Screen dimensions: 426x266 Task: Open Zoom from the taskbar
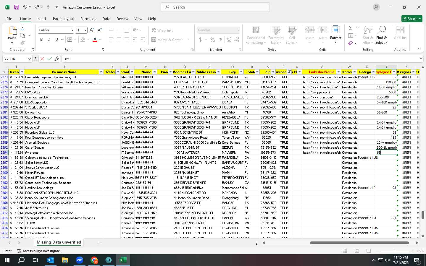80,260
